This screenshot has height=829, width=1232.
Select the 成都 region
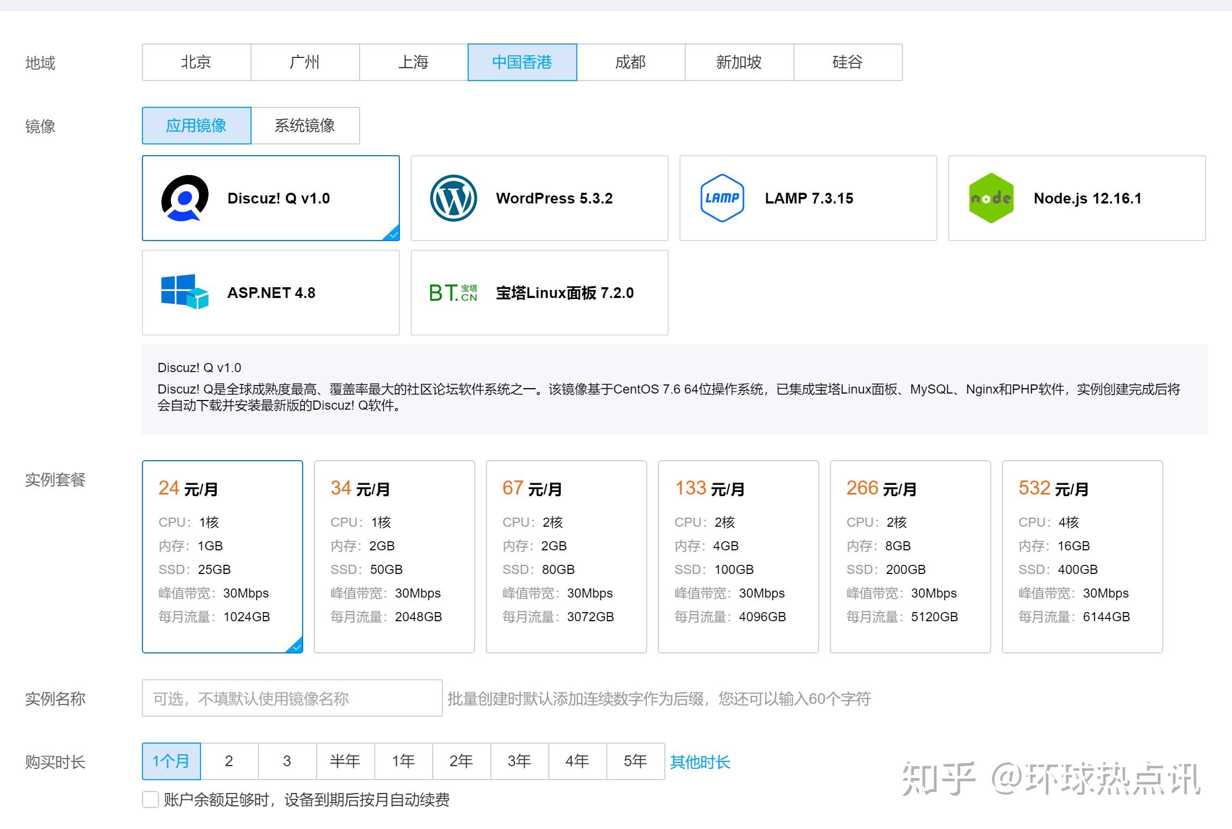pyautogui.click(x=631, y=62)
